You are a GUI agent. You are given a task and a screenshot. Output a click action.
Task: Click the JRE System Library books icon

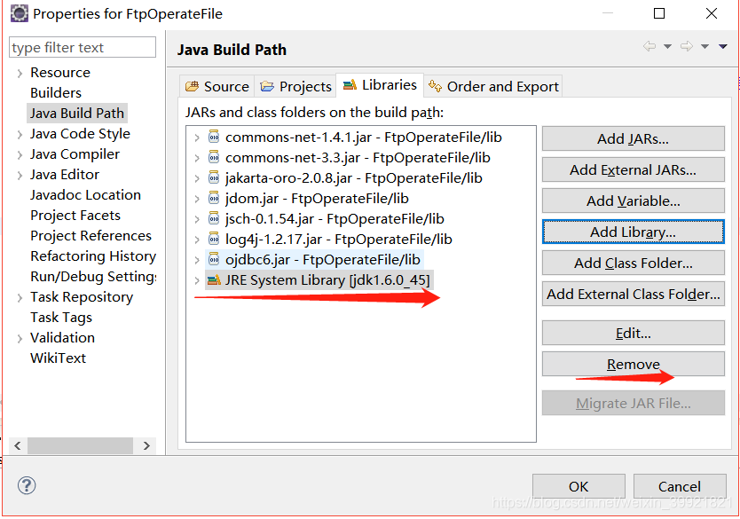click(x=214, y=279)
